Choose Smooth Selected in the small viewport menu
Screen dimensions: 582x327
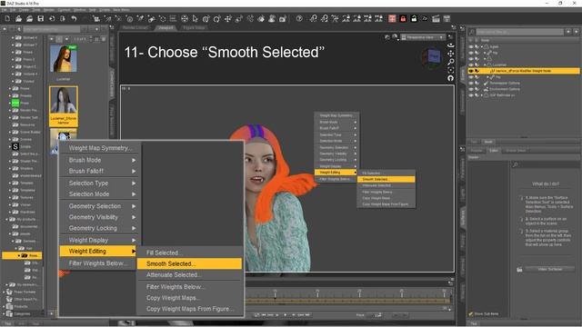pos(386,179)
